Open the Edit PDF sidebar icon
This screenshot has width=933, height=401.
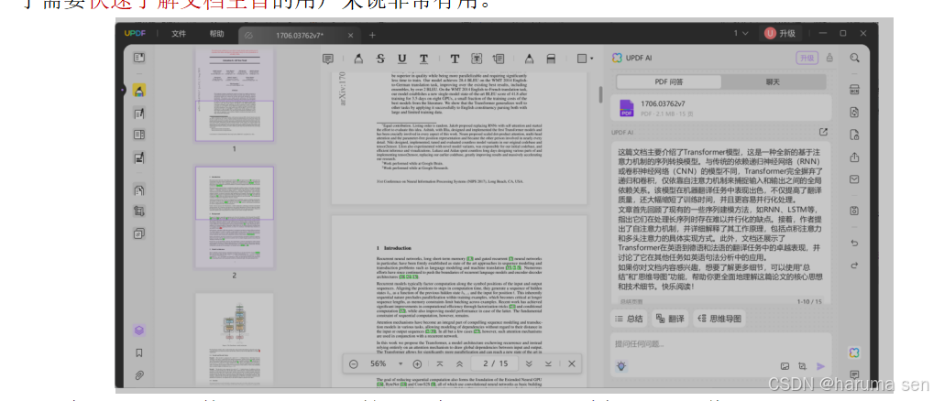click(139, 114)
